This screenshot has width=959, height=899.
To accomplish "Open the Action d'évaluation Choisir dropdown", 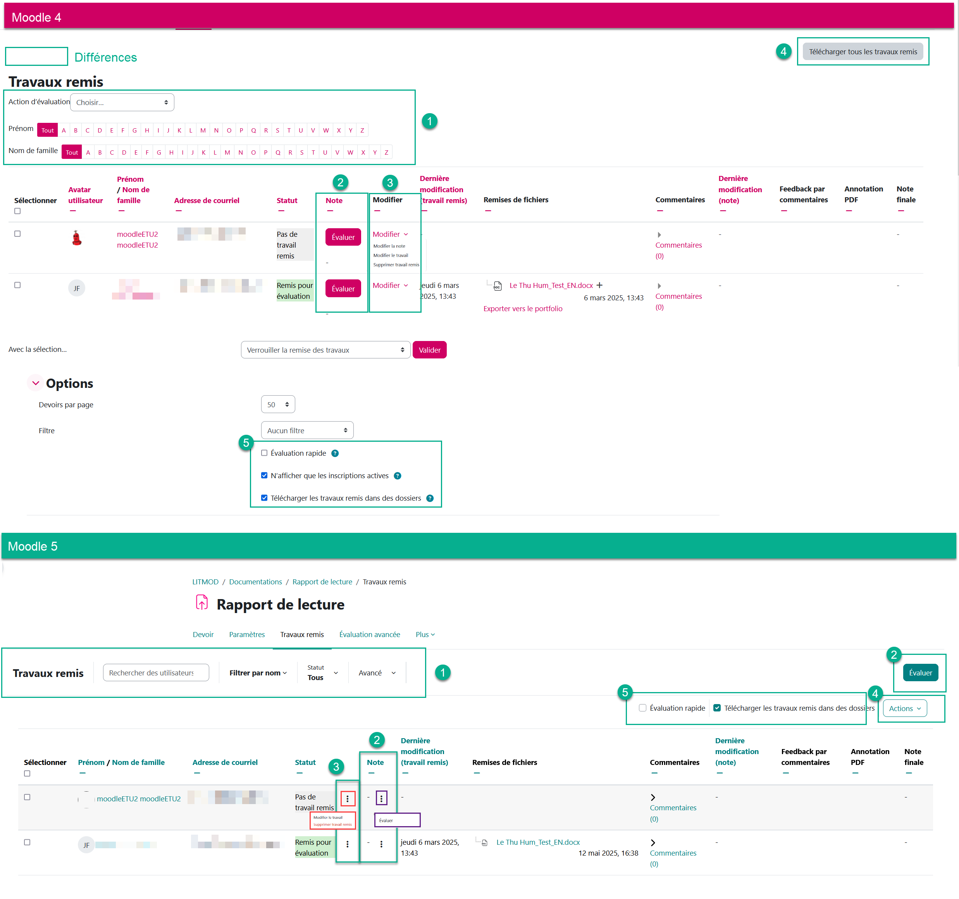I will pyautogui.click(x=122, y=102).
